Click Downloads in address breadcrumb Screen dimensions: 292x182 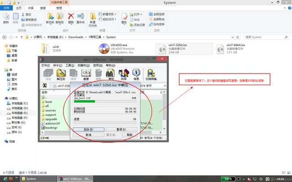(x=76, y=37)
